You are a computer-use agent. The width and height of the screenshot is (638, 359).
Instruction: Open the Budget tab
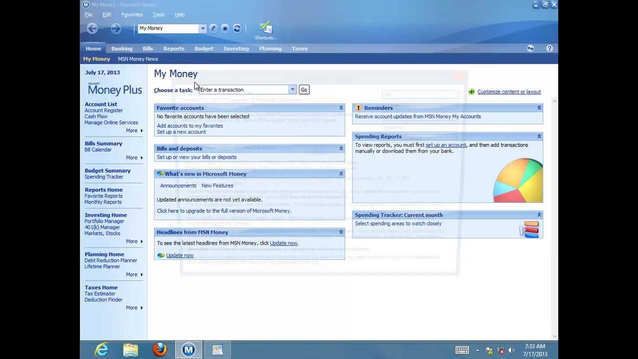pos(204,48)
